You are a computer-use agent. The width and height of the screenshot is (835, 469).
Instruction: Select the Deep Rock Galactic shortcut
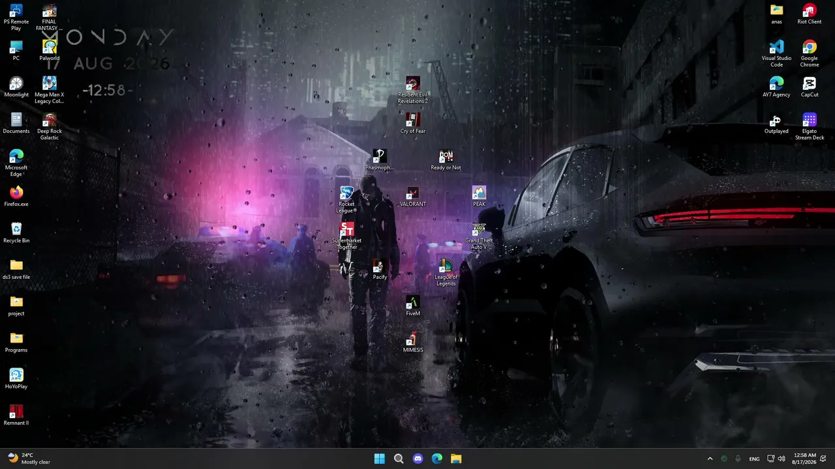[50, 127]
